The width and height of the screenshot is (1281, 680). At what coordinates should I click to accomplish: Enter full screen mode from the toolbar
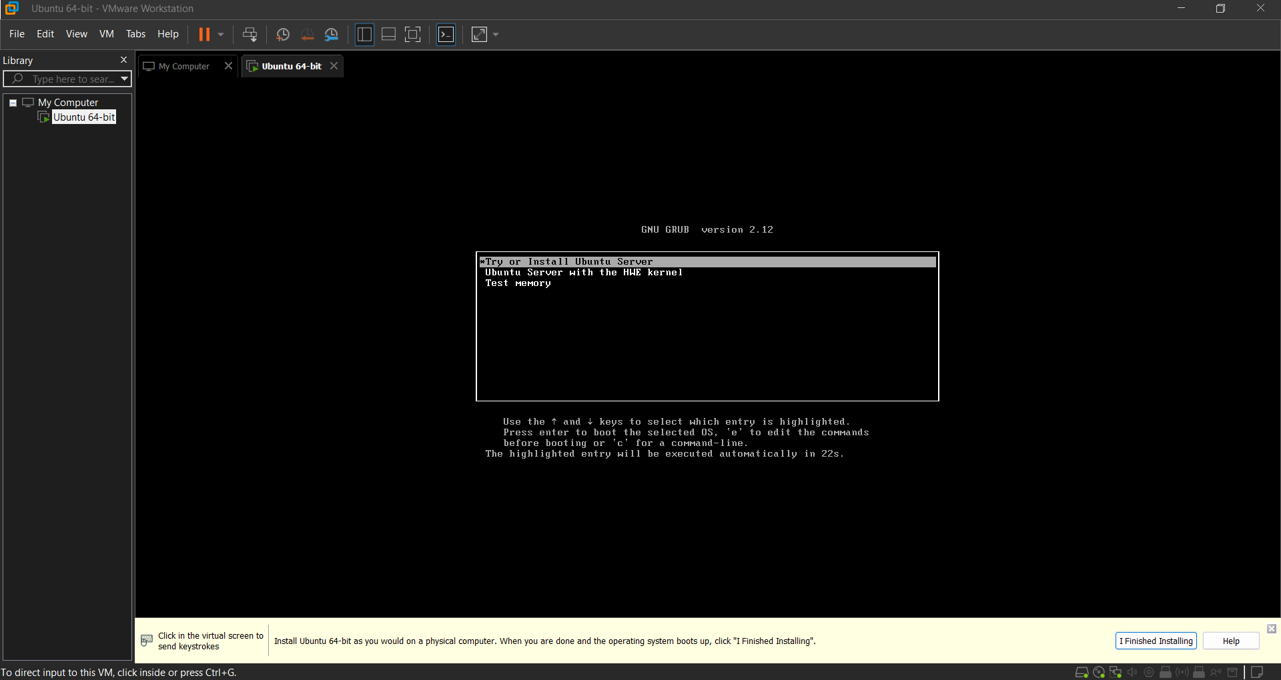[x=413, y=34]
